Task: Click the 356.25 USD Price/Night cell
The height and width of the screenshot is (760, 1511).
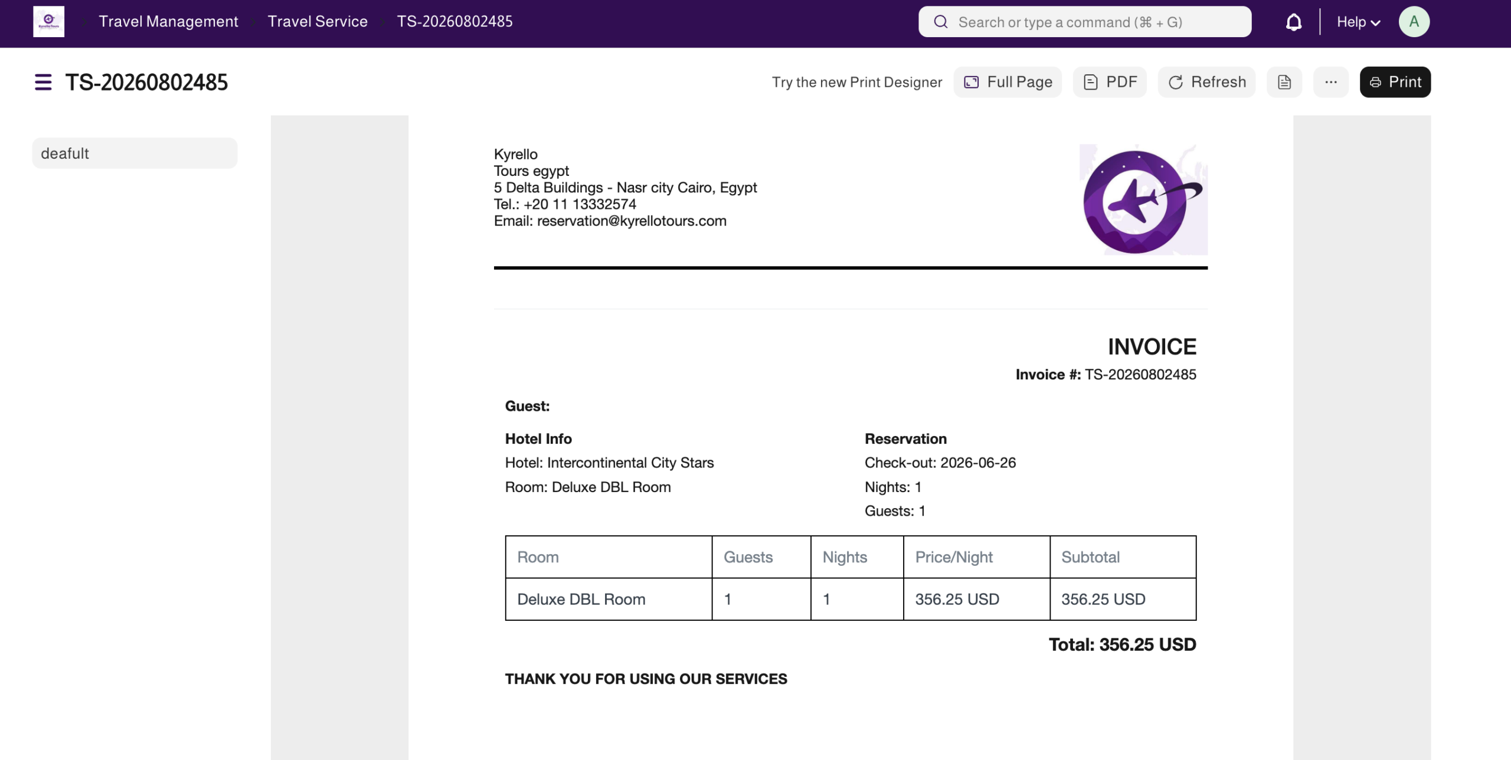Action: click(976, 599)
